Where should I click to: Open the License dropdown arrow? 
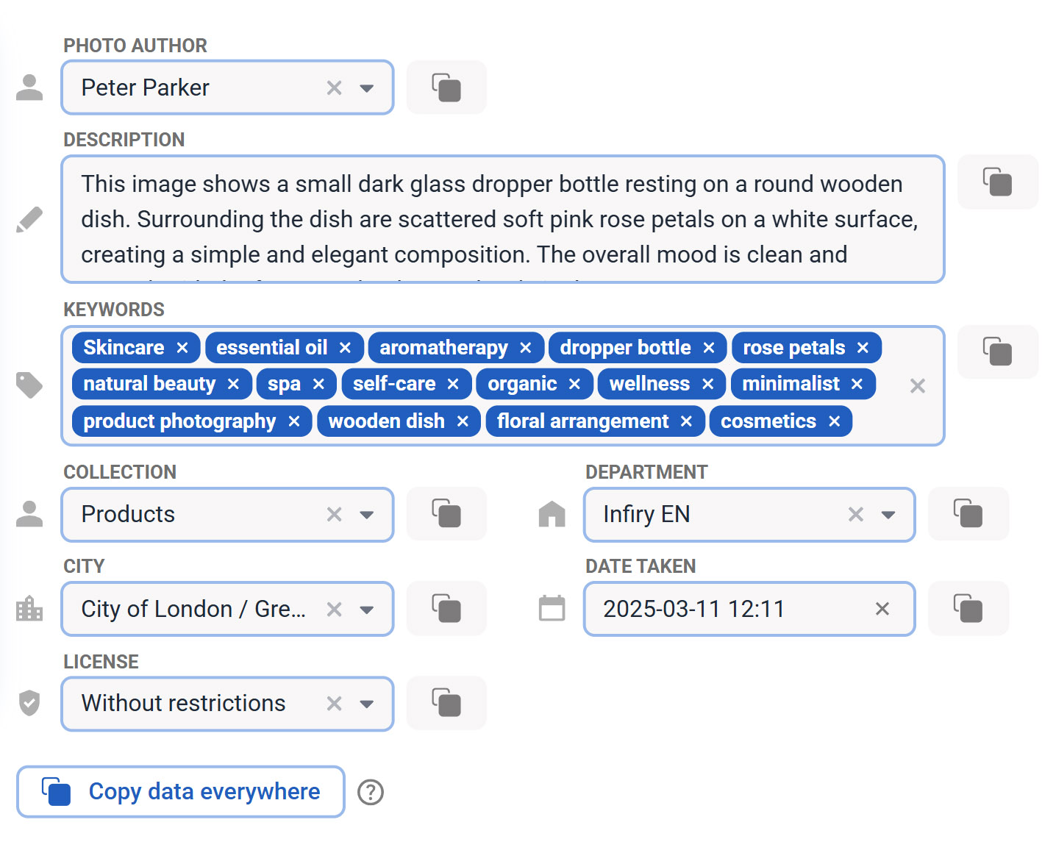[366, 704]
